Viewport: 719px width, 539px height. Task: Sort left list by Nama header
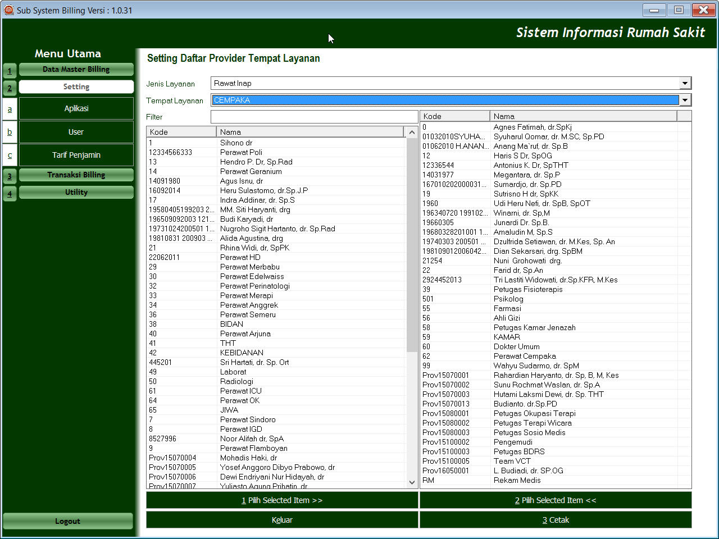(310, 132)
